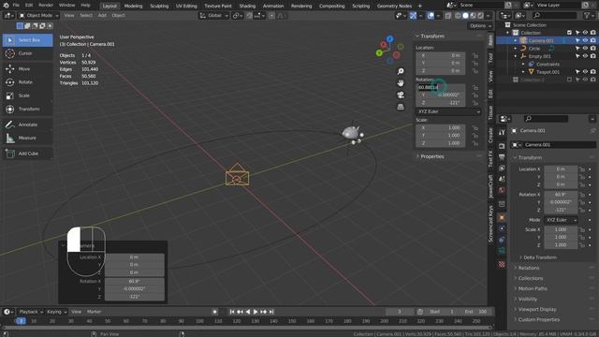Click the Rotation X field being edited
599x337 pixels.
pyautogui.click(x=441, y=87)
